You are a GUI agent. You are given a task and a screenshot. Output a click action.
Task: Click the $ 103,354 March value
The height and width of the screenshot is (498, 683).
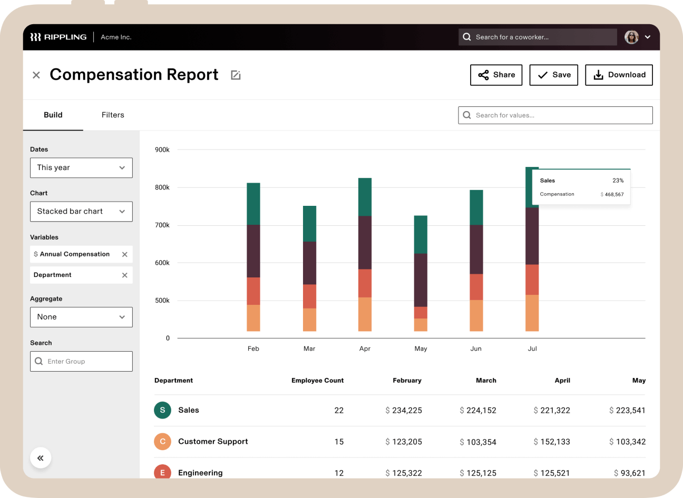tap(478, 442)
